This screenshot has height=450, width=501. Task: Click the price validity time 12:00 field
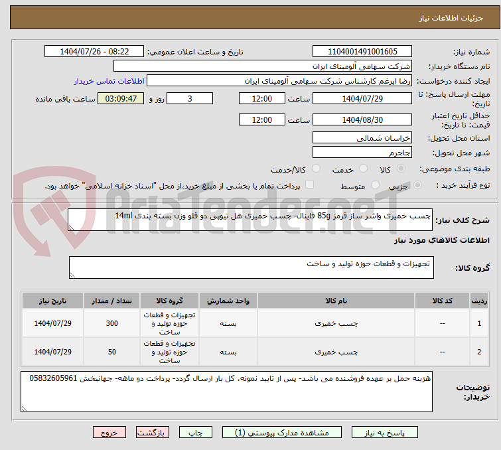[261, 120]
